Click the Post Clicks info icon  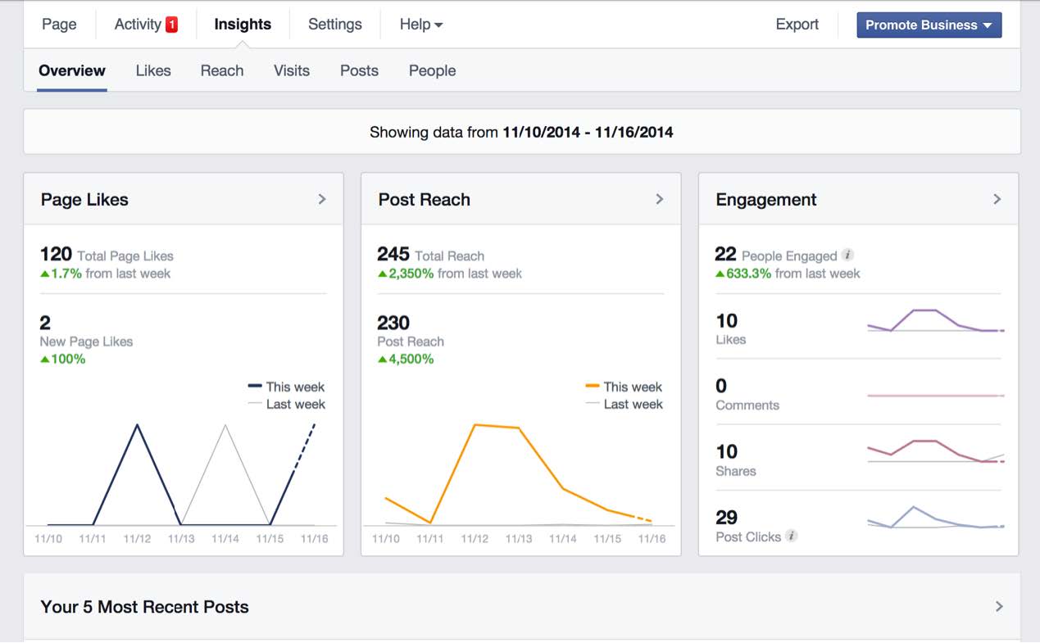click(x=791, y=536)
